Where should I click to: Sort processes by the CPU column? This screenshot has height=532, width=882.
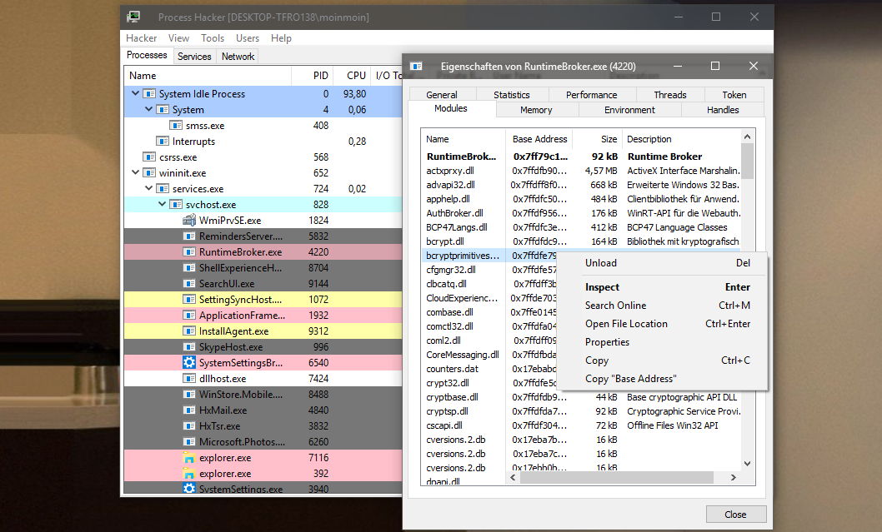pyautogui.click(x=352, y=75)
